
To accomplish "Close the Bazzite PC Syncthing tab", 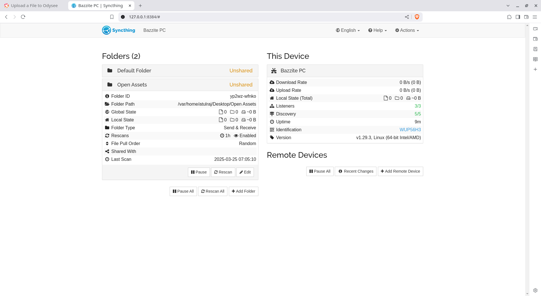I will pos(130,6).
